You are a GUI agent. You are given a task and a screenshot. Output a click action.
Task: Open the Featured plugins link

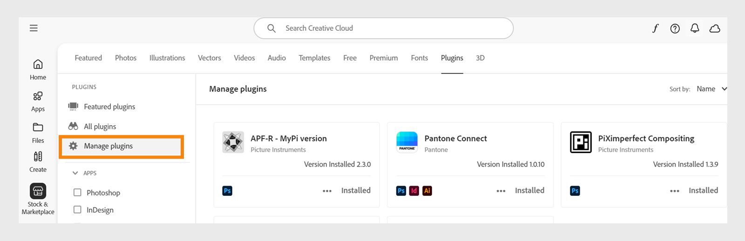tap(109, 107)
